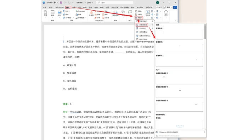The height and width of the screenshot is (140, 248).
Task: Open the 文件 tab
Action: click(44, 7)
